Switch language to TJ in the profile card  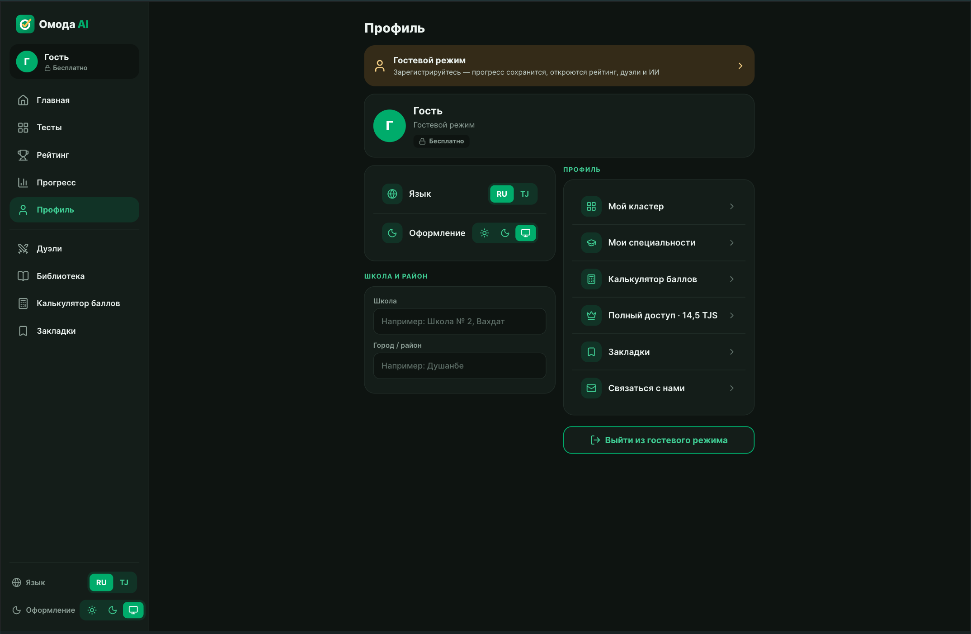(x=525, y=194)
